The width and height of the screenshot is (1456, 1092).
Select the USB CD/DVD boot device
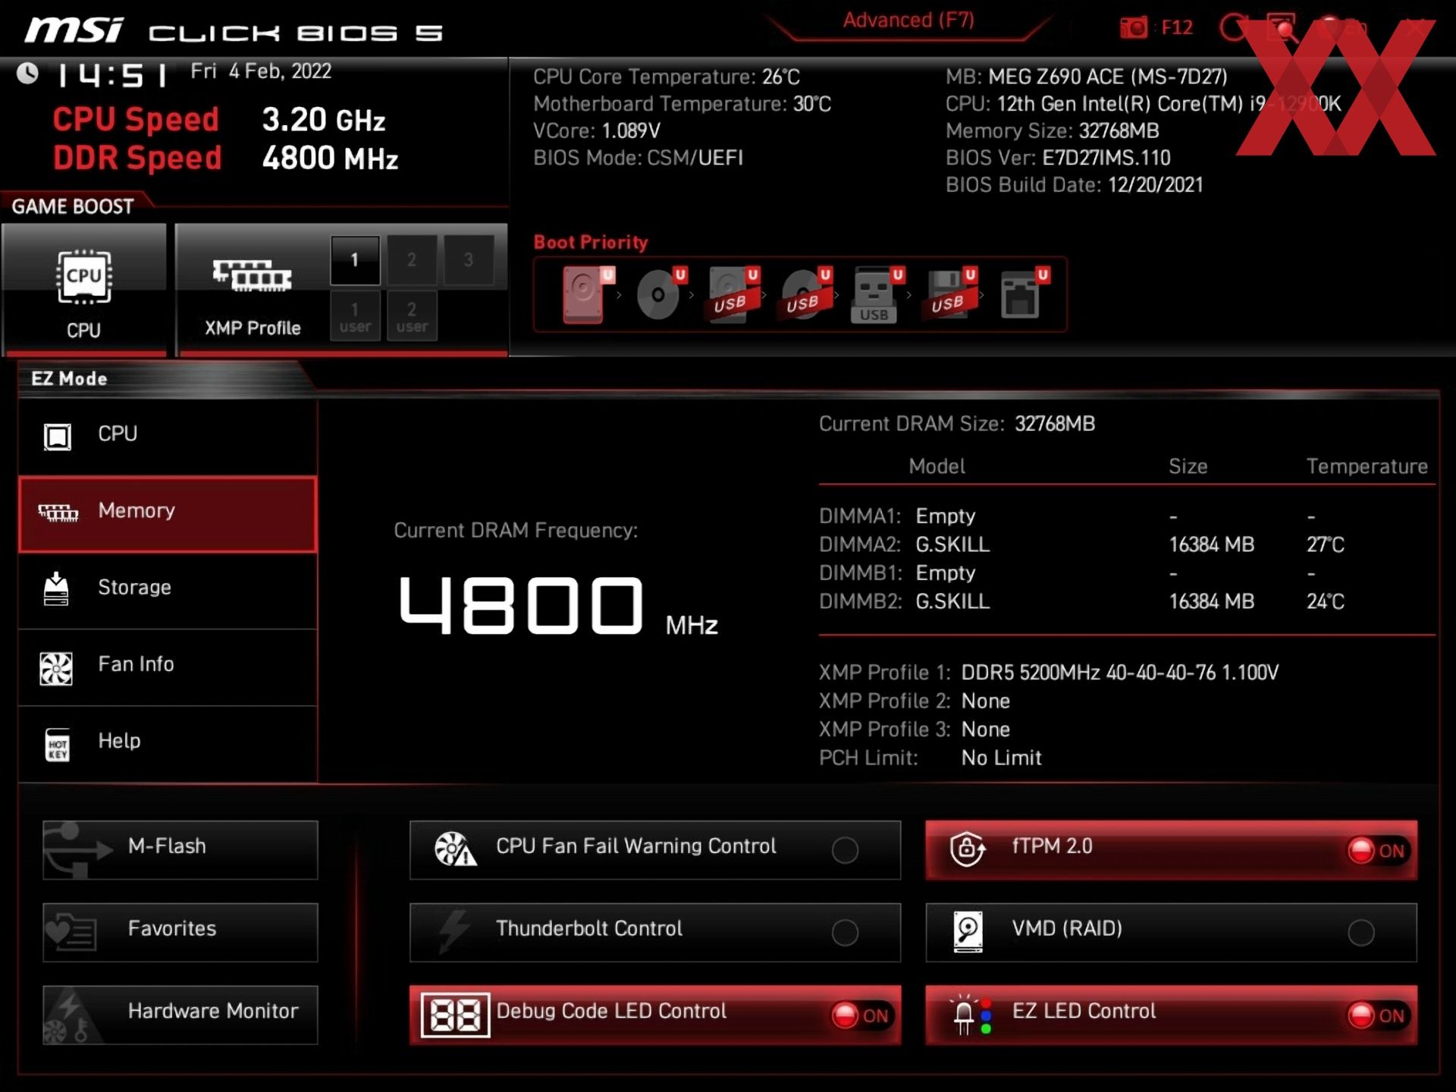tap(805, 295)
